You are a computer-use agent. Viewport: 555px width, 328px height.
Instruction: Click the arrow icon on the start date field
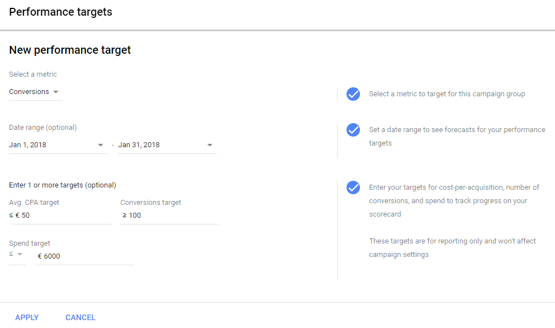(x=102, y=144)
